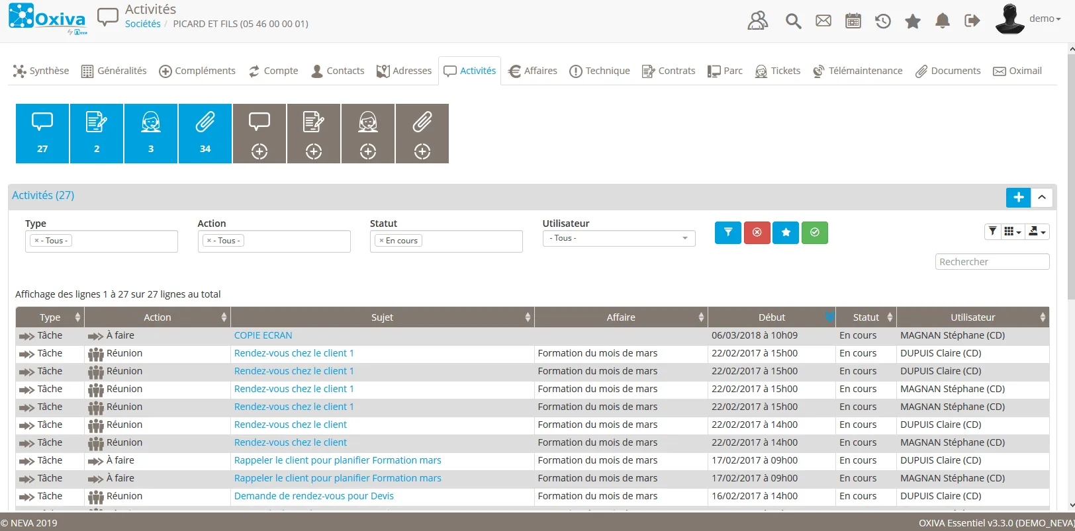Open the history clock icon

[883, 21]
